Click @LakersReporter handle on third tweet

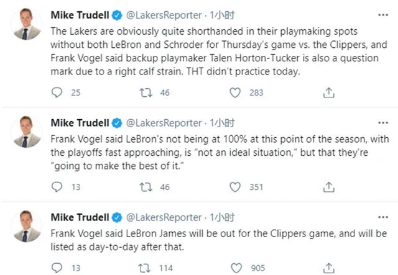(164, 217)
